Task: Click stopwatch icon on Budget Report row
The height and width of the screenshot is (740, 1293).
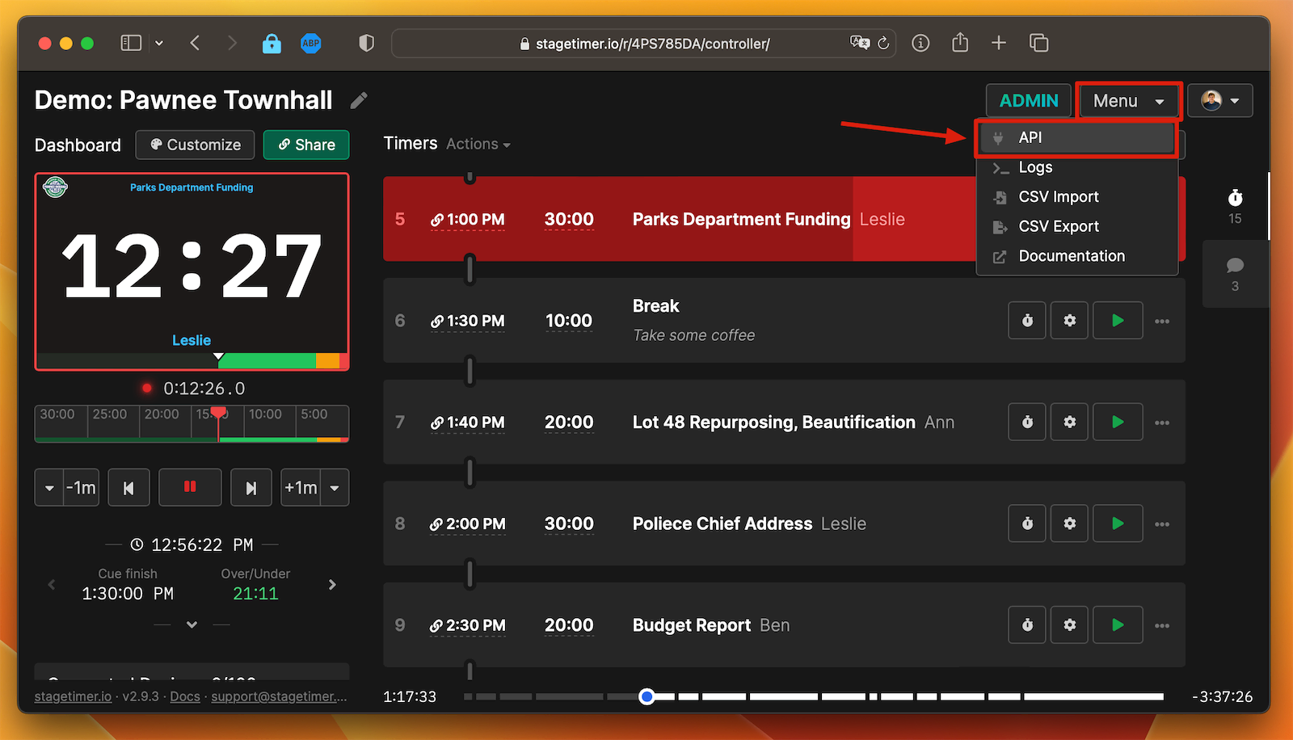Action: click(1027, 625)
